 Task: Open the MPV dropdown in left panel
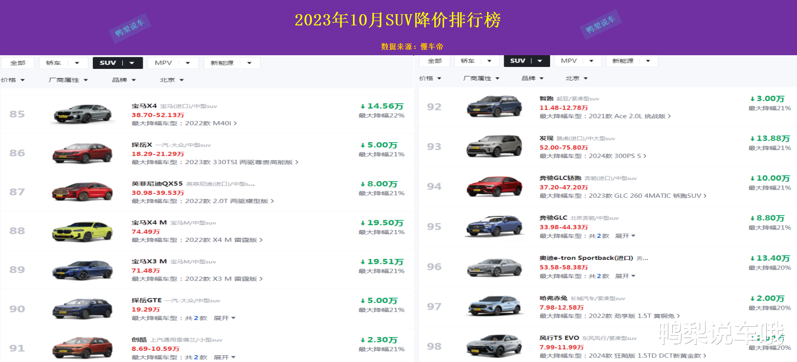[x=173, y=63]
